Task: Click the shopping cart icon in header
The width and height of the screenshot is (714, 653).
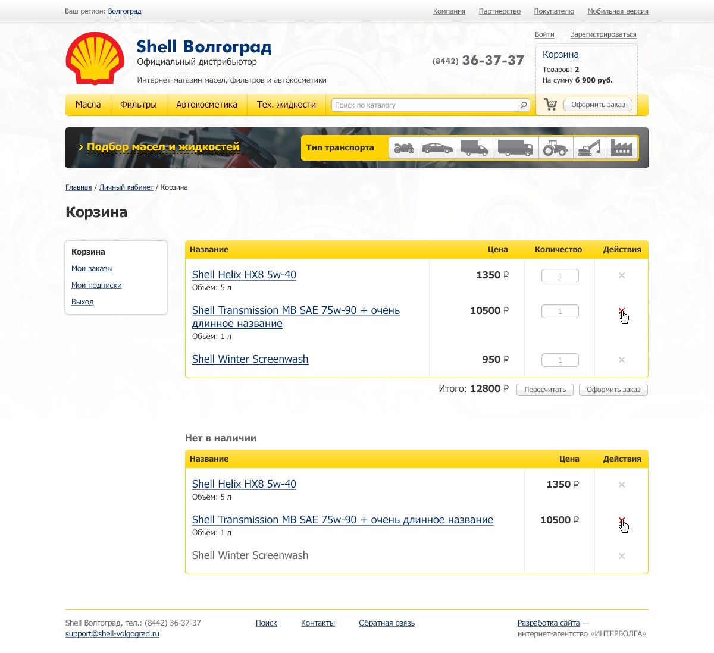Action: click(550, 105)
